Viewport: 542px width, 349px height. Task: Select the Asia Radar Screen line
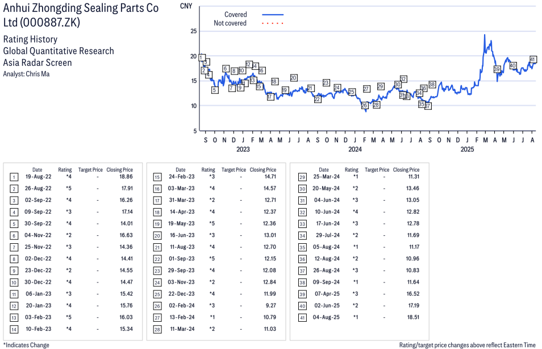click(x=37, y=63)
